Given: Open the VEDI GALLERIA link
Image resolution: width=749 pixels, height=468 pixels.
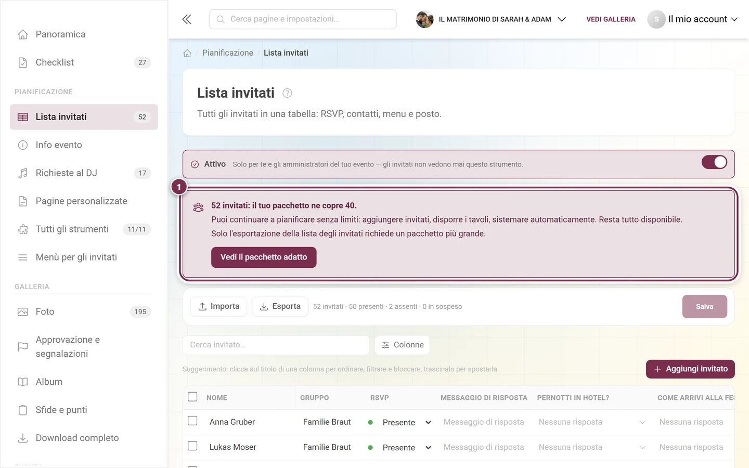Looking at the screenshot, I should (611, 19).
